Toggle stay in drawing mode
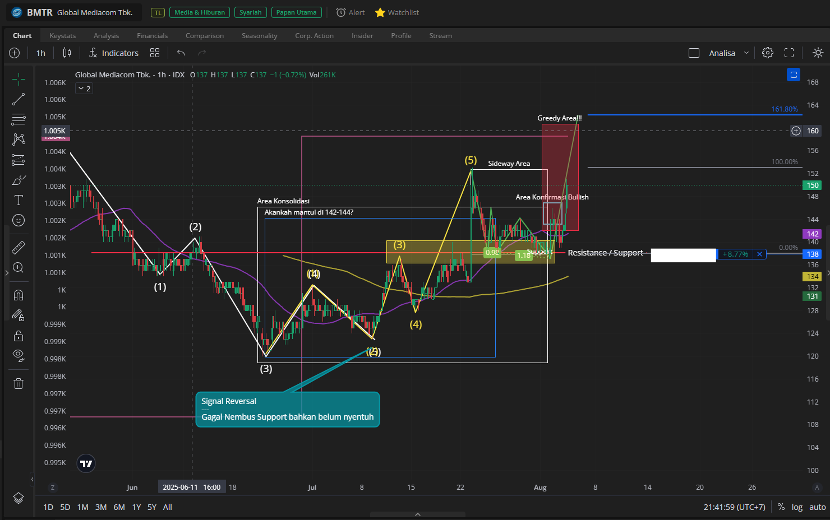 pos(19,315)
